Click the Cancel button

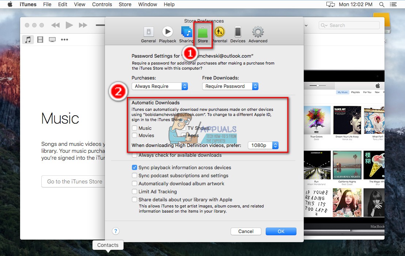[x=246, y=231]
